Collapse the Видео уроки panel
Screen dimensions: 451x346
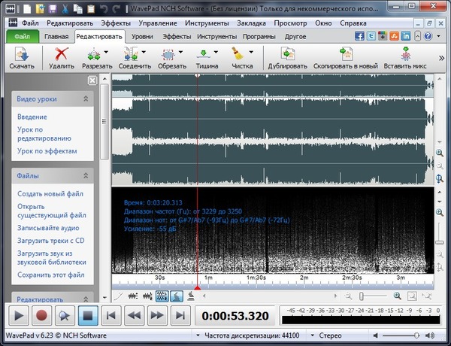tap(86, 99)
